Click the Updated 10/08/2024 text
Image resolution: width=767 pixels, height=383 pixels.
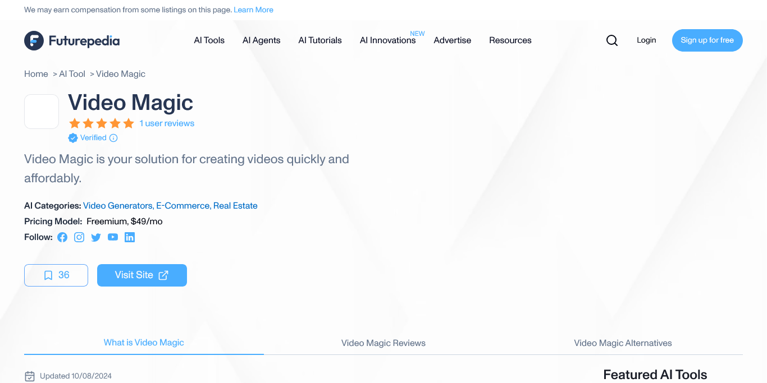(x=76, y=376)
